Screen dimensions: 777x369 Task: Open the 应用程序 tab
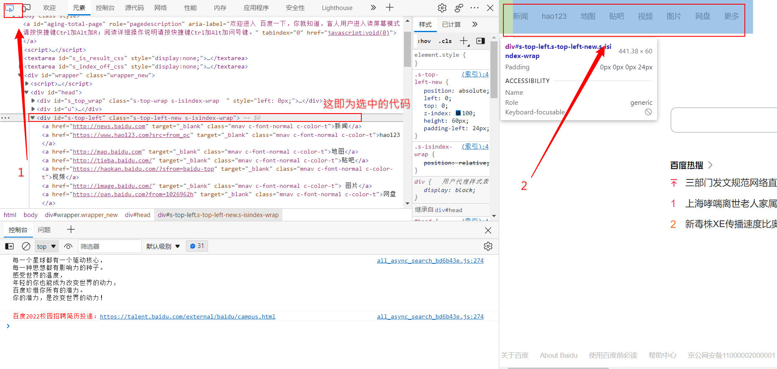click(256, 8)
